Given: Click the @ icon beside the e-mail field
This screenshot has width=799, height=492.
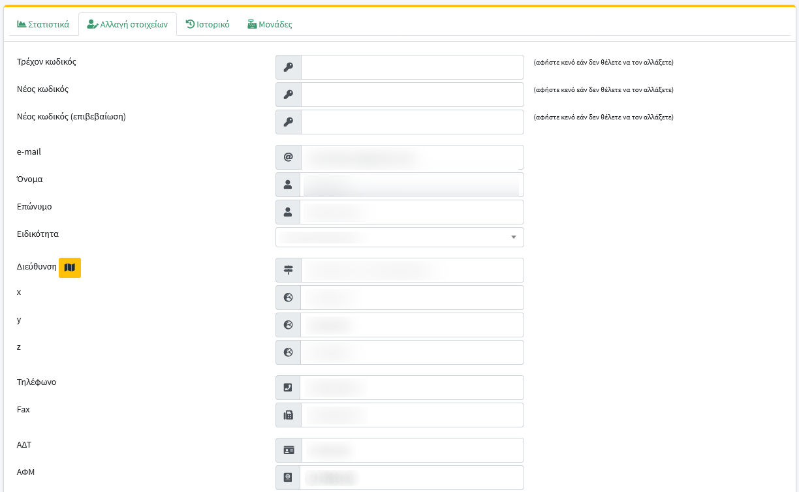Looking at the screenshot, I should click(x=289, y=157).
